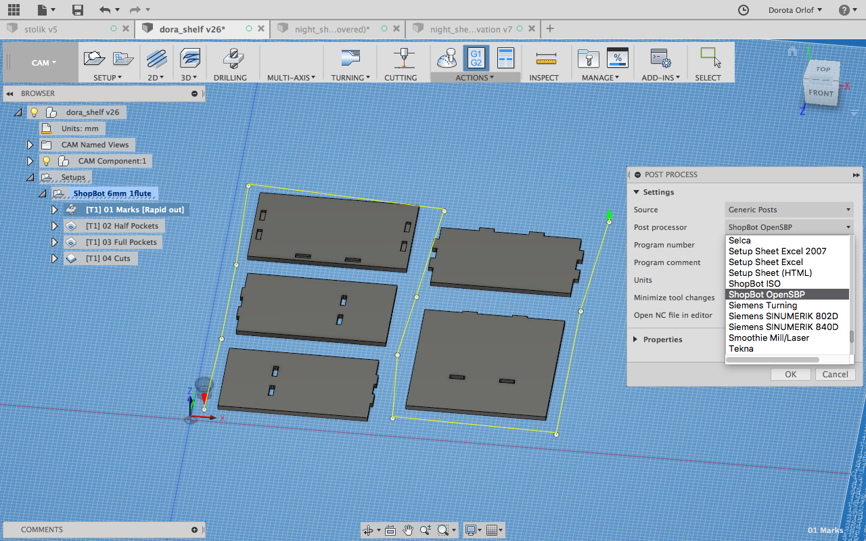
Task: Open the job status clock icon
Action: [743, 10]
